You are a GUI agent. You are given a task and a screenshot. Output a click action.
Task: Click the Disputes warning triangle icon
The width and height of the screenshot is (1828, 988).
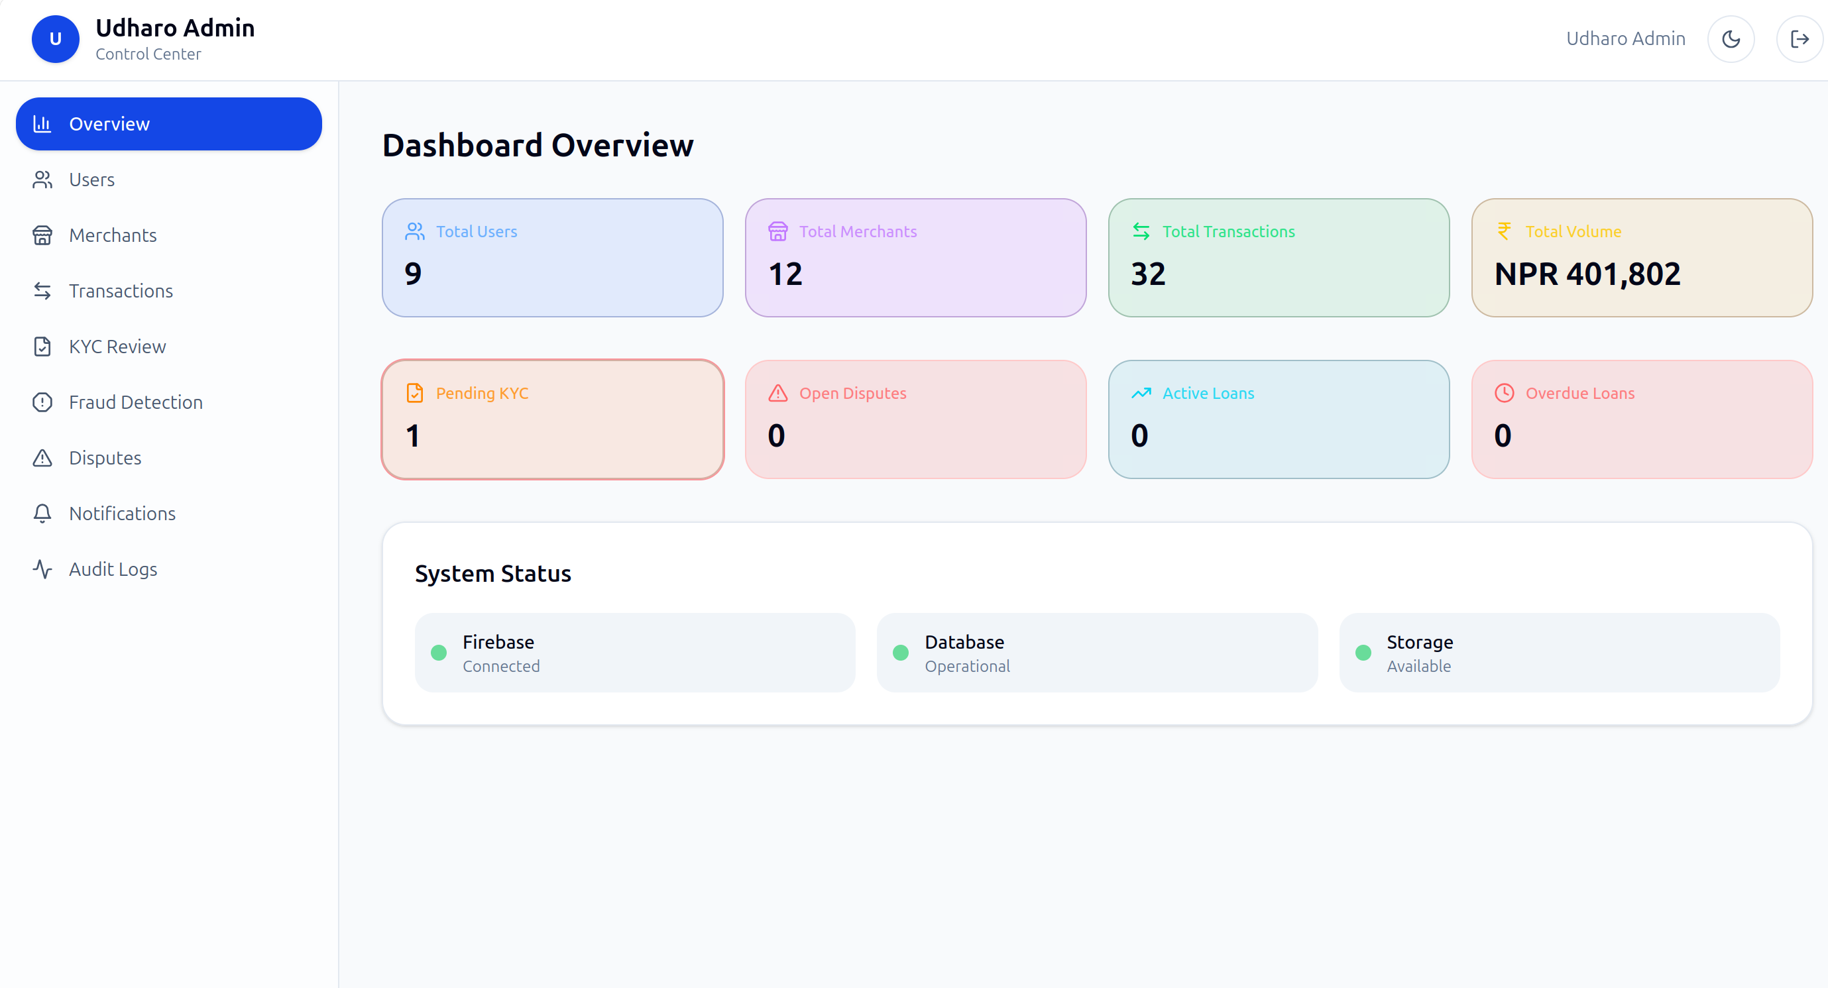click(x=42, y=458)
